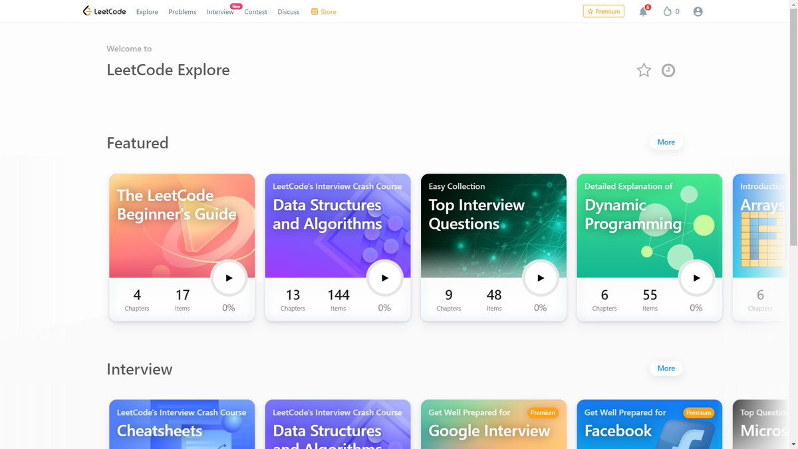This screenshot has height=449, width=798.
Task: Open the Contest nav item
Action: coord(255,12)
